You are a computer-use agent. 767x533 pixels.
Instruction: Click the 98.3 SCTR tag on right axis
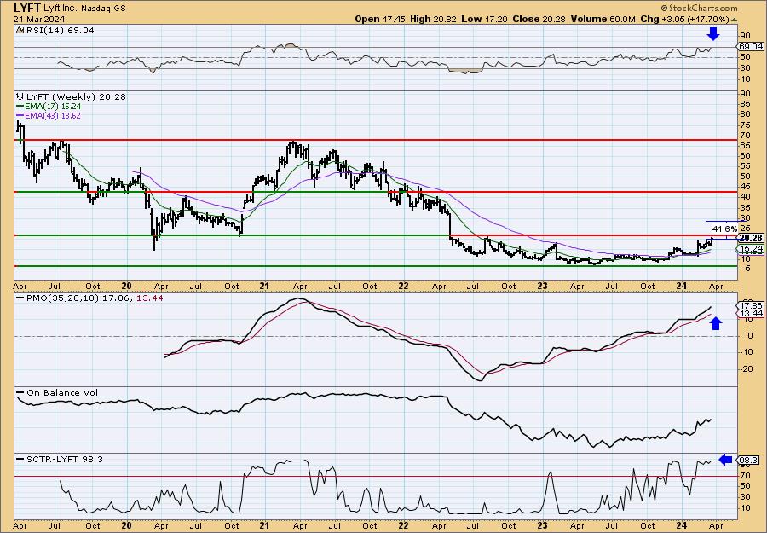coord(749,460)
